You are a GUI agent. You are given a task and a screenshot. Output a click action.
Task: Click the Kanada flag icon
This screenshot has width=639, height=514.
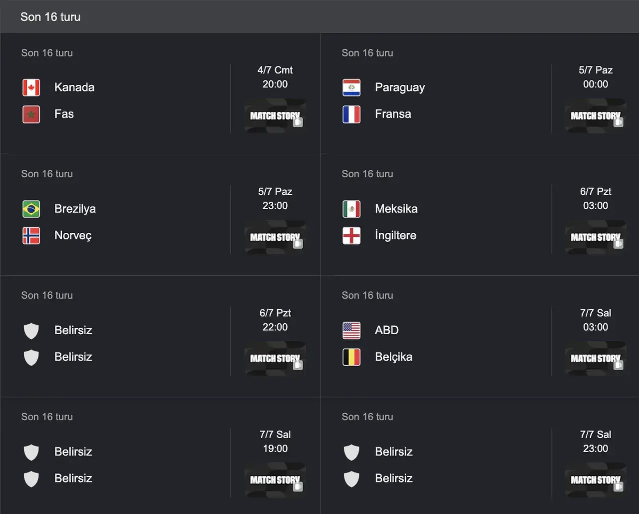click(x=31, y=87)
